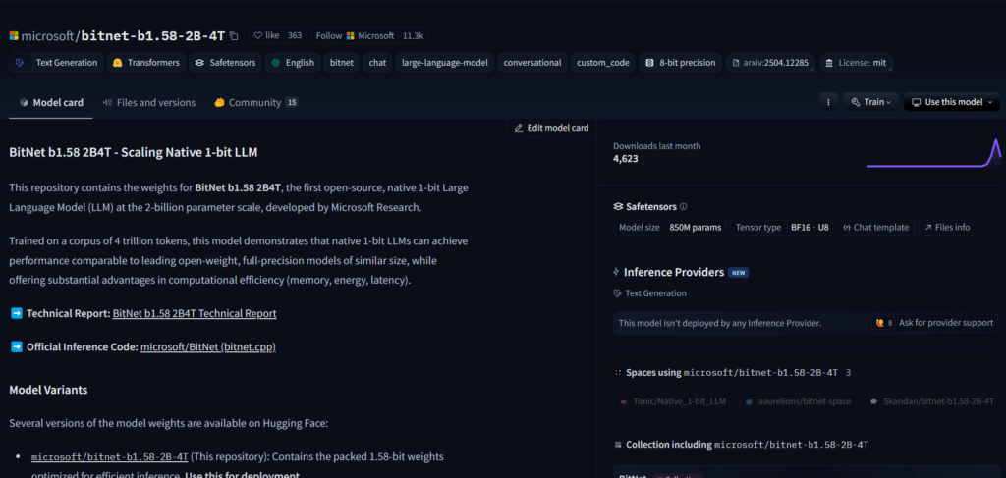Open Files info for Safetensors

tap(946, 228)
